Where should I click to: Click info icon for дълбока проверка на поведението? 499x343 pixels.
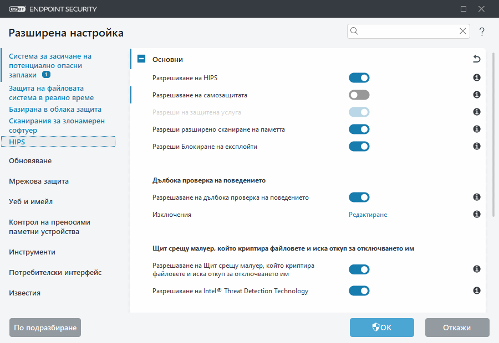(476, 197)
